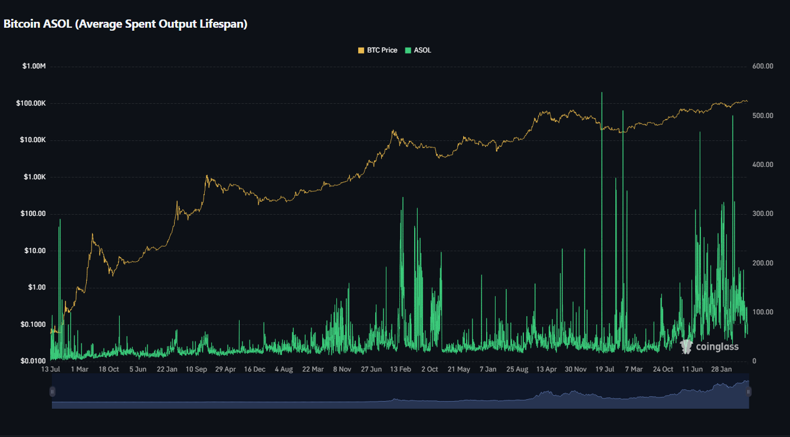Click the green ASOL legend square
Image resolution: width=790 pixels, height=437 pixels.
tap(408, 51)
